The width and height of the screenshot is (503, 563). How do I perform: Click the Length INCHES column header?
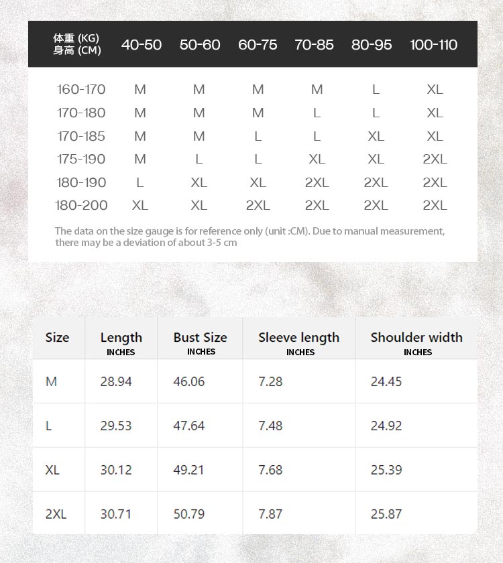(x=121, y=343)
